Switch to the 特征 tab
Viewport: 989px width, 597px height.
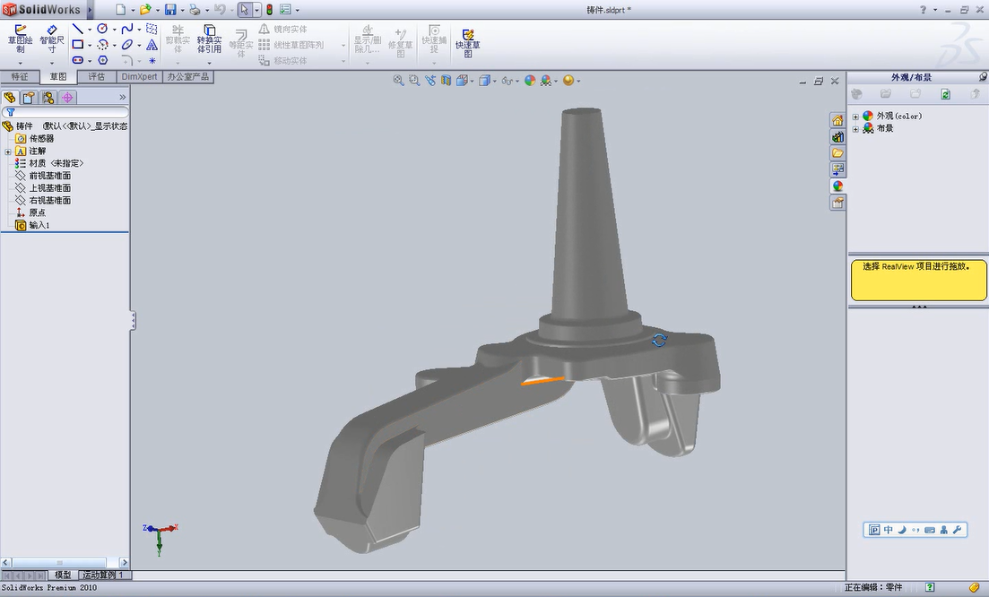[20, 77]
